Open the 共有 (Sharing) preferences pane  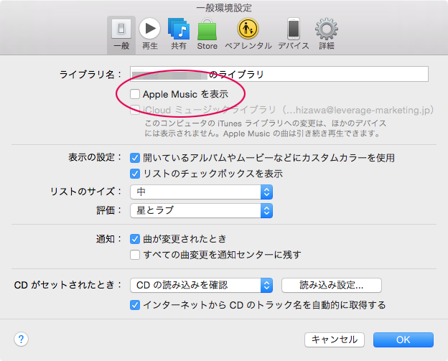[179, 34]
